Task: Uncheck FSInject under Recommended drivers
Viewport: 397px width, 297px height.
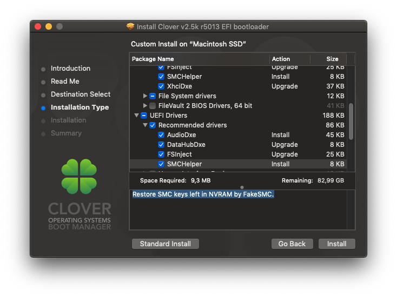Action: pos(161,154)
